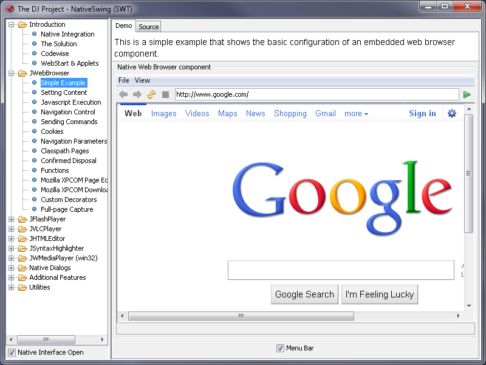Uncheck the Menu Bar checkbox
Image resolution: width=486 pixels, height=365 pixels.
280,348
